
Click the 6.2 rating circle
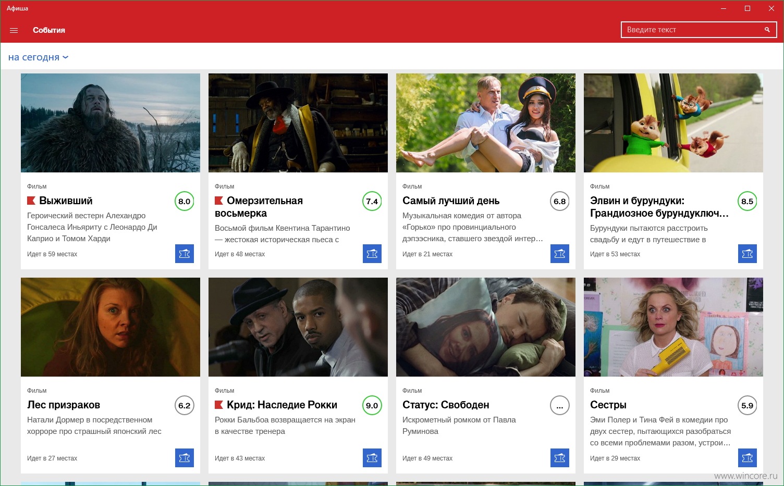click(x=185, y=405)
